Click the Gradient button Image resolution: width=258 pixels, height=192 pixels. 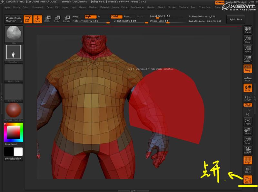point(11,144)
